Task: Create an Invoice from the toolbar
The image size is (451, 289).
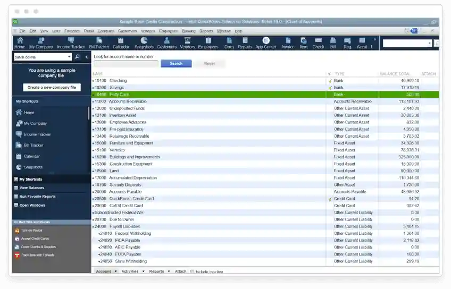Action: (288, 43)
